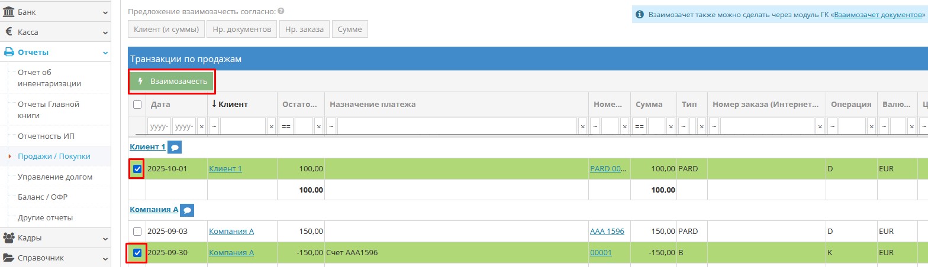Toggle the select-all checkbox in table header
This screenshot has height=267, width=928.
[137, 105]
